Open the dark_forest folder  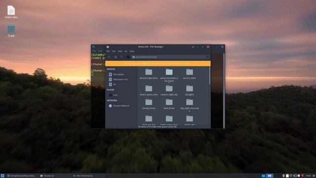pos(169,104)
